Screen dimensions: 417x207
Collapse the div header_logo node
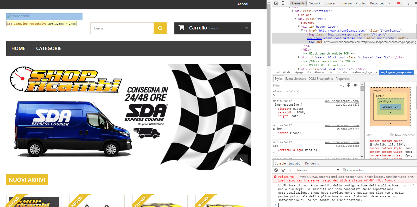pos(299,27)
